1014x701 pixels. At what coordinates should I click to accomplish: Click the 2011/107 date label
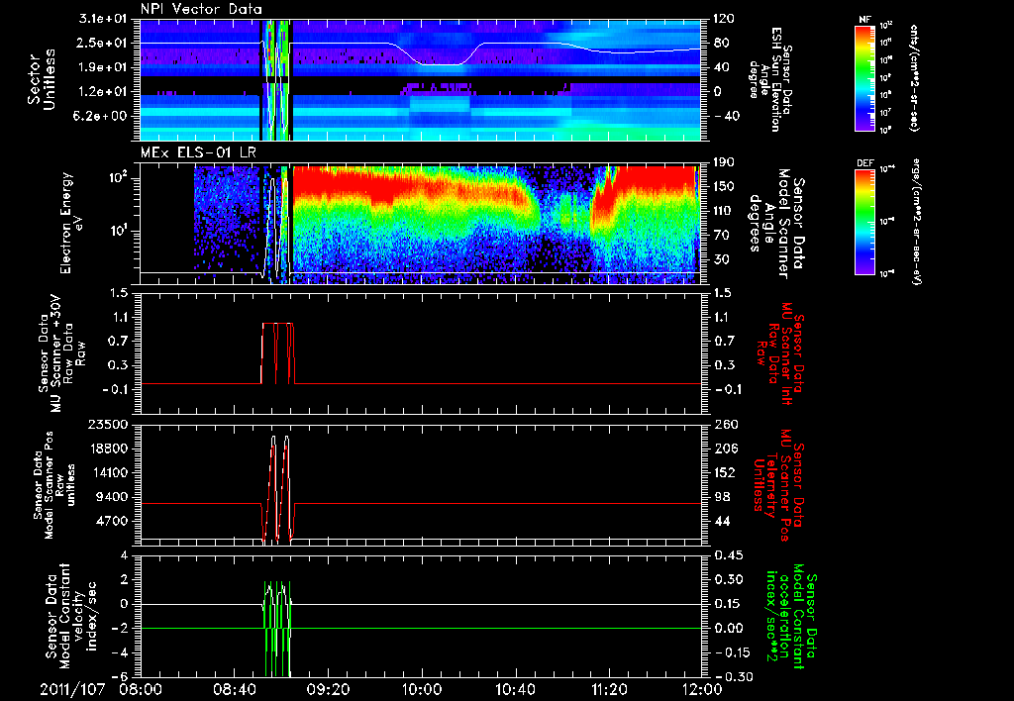click(71, 689)
